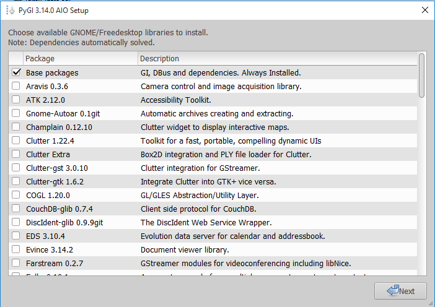
Task: Click the Package column header
Action: tap(81, 58)
